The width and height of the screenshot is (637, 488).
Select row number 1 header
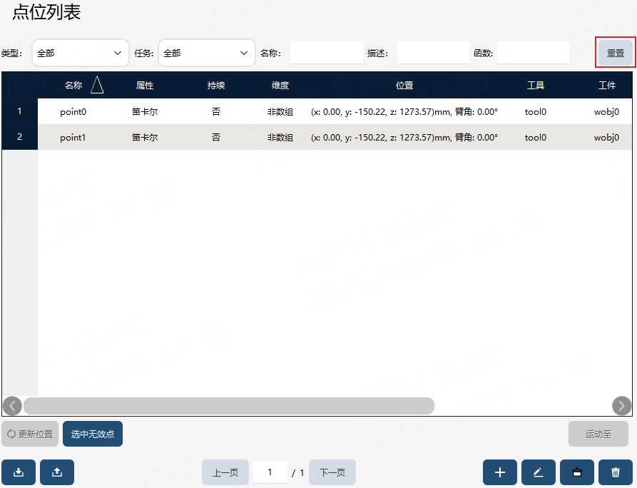tap(19, 111)
